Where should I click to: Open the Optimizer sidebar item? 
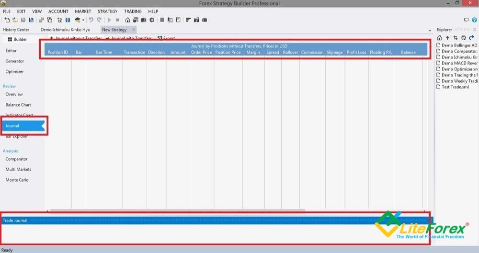(x=14, y=71)
